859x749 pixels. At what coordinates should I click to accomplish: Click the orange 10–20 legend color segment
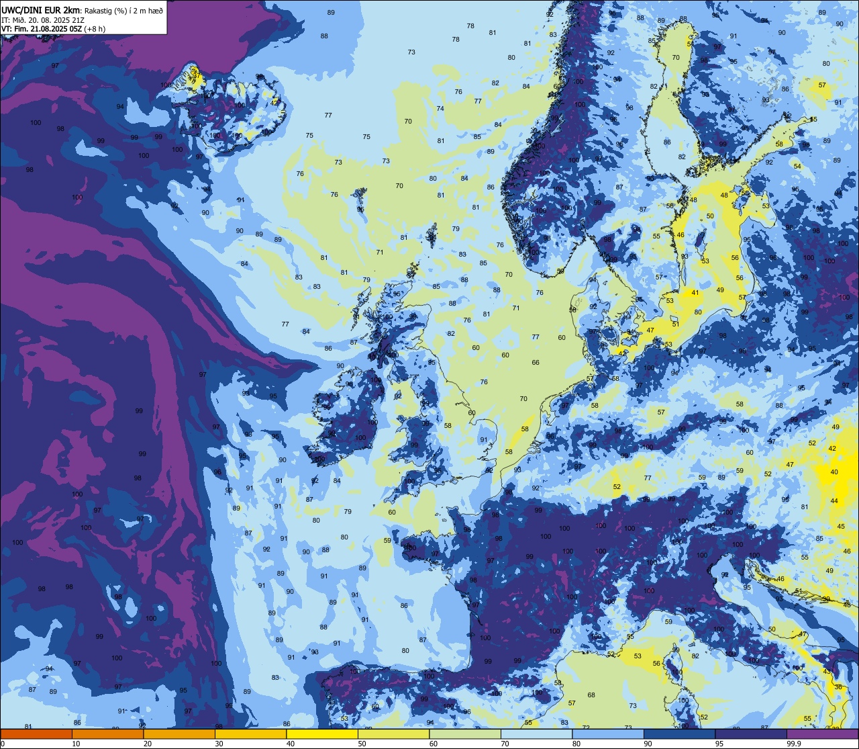[107, 734]
